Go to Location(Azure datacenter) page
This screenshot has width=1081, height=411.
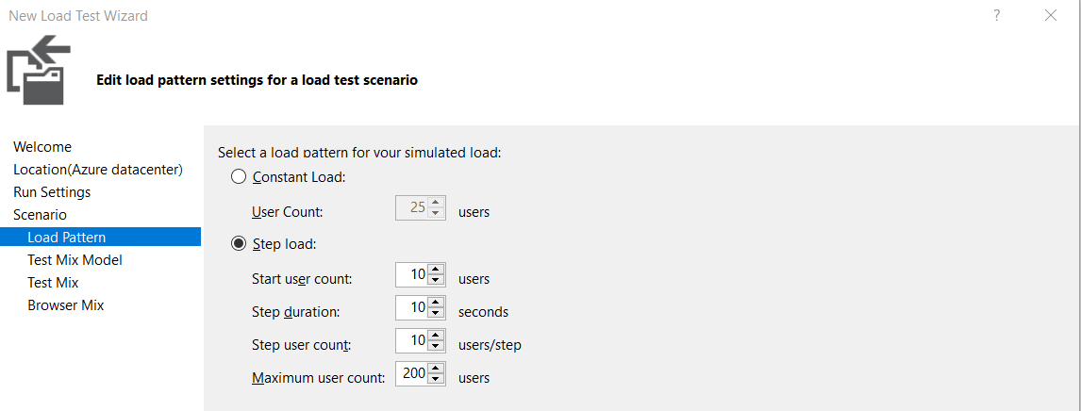pos(97,170)
